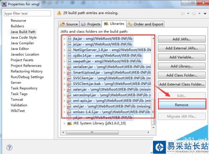209x154 pixels.
Task: Click the type filter text field
Action: point(28,13)
